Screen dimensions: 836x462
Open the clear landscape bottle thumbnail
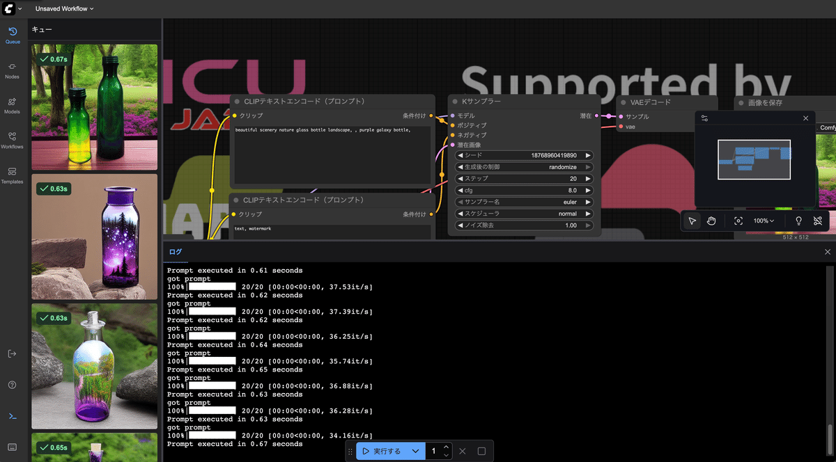point(94,366)
